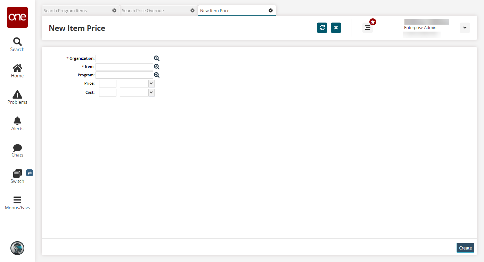Screen dimensions: 484x262
Task: Open Organization lookup magnifier
Action: click(157, 58)
